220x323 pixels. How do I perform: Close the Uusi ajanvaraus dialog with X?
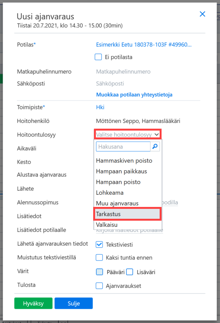(202, 14)
